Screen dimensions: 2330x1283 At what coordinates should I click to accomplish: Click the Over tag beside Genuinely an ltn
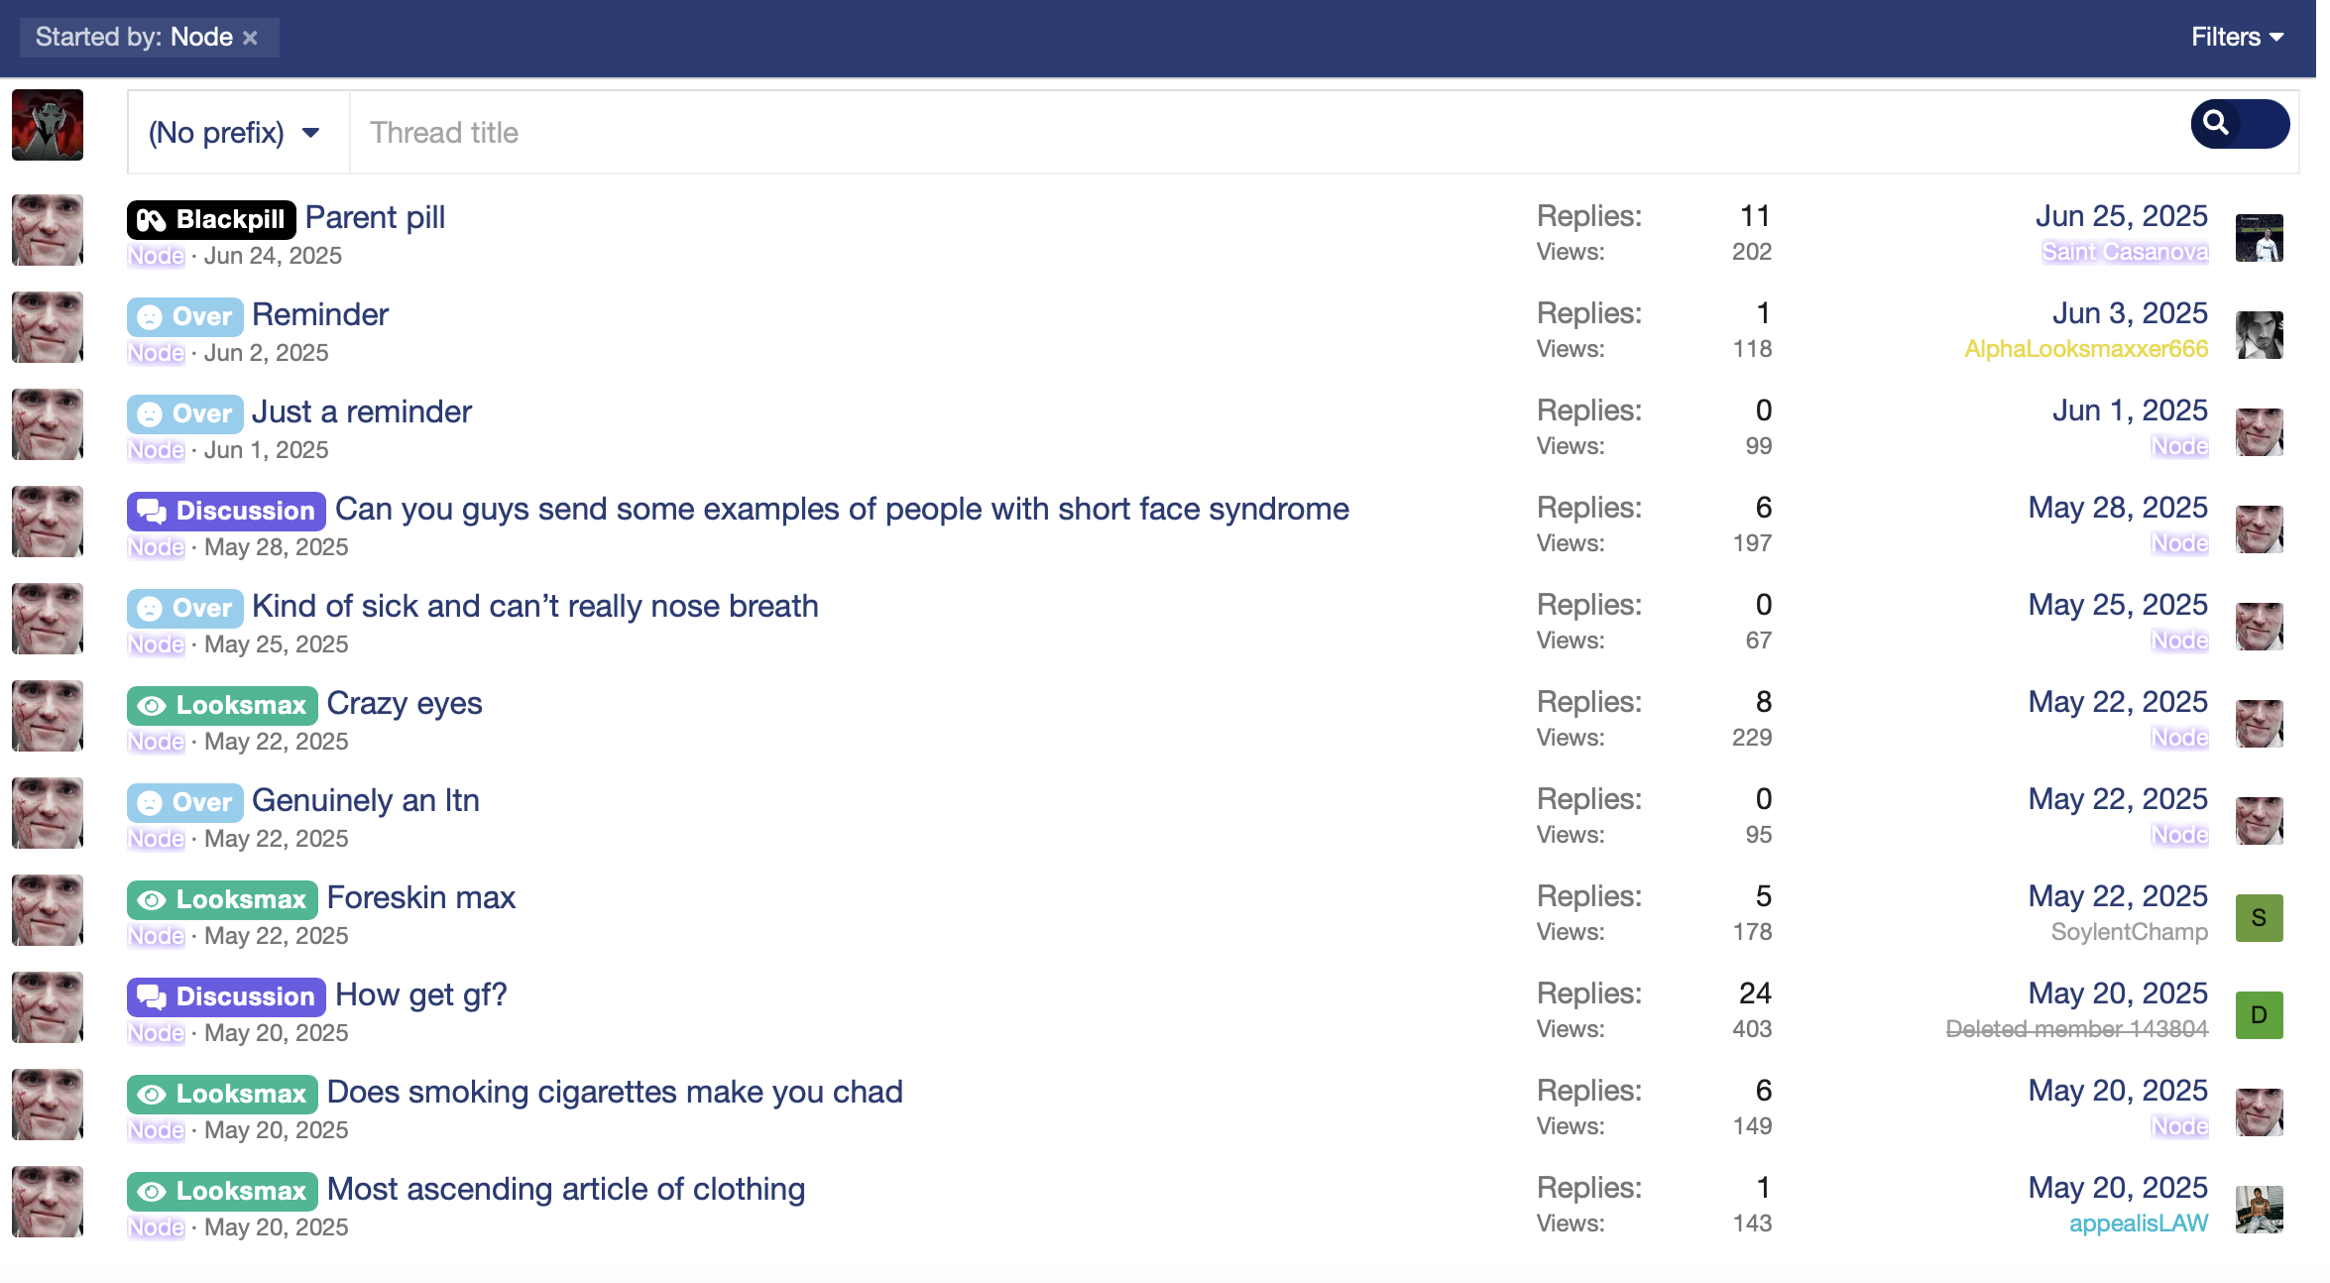(x=185, y=802)
